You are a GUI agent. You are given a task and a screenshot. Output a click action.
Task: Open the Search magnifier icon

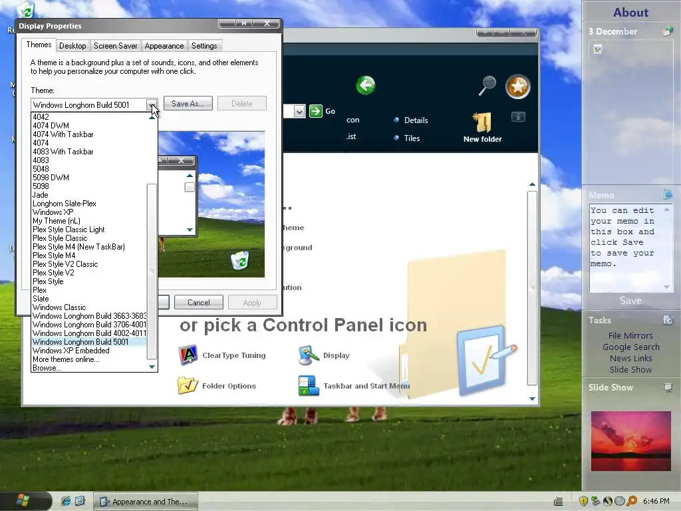(487, 85)
